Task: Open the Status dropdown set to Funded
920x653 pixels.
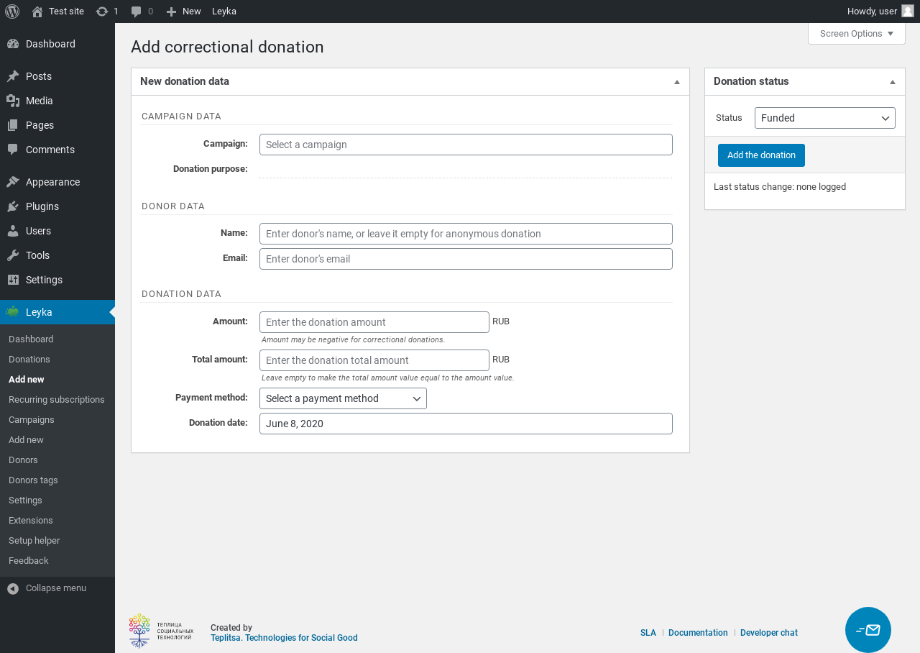Action: coord(824,118)
